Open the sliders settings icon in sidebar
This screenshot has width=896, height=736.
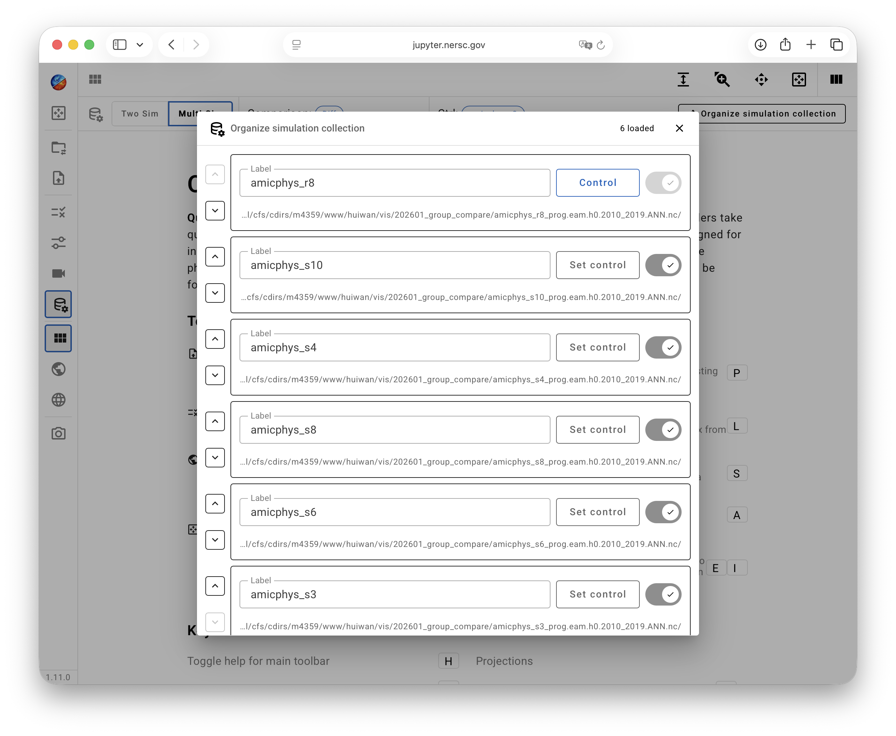coord(59,242)
